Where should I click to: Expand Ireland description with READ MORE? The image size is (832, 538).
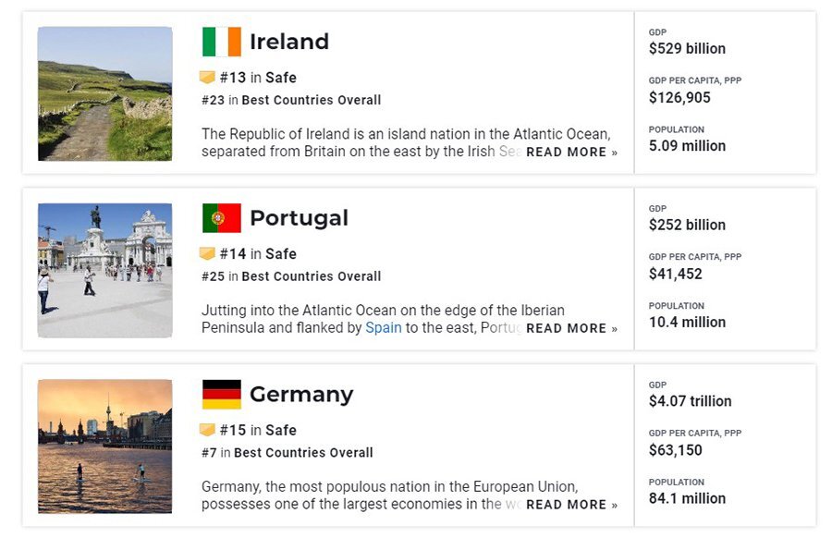tap(571, 153)
